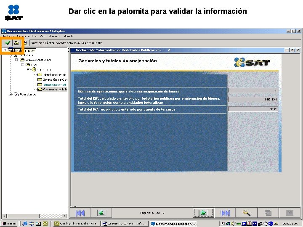This screenshot has height=227, width=303.
Task: Collapse the ANAA601010TR1 tree node
Action: click(x=16, y=60)
